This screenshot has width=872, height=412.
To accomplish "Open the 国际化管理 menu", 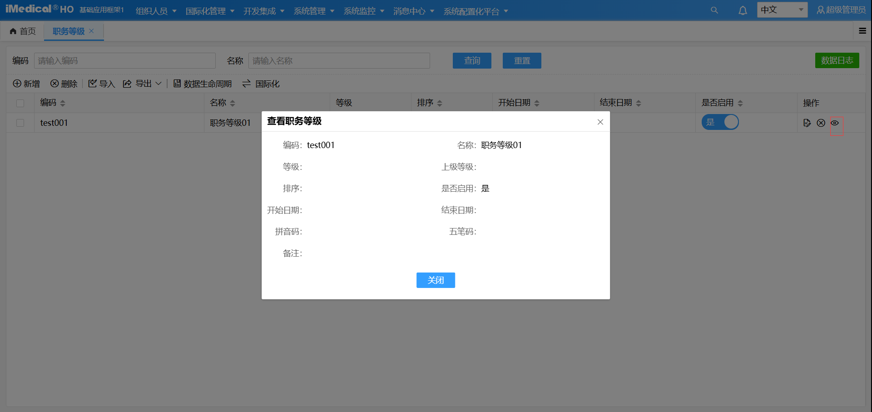I will 210,11.
